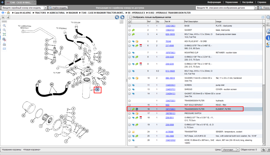
Task: Email the diagram using envelope icon
Action: pyautogui.click(x=4, y=49)
